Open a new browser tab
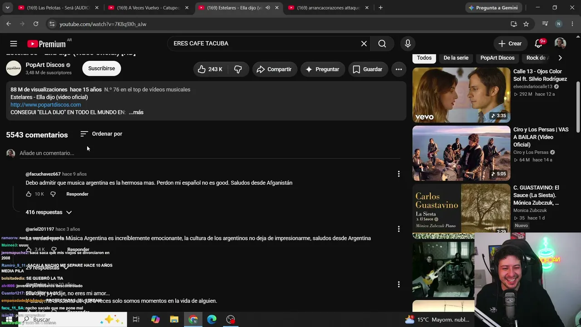This screenshot has width=581, height=327. pyautogui.click(x=380, y=8)
